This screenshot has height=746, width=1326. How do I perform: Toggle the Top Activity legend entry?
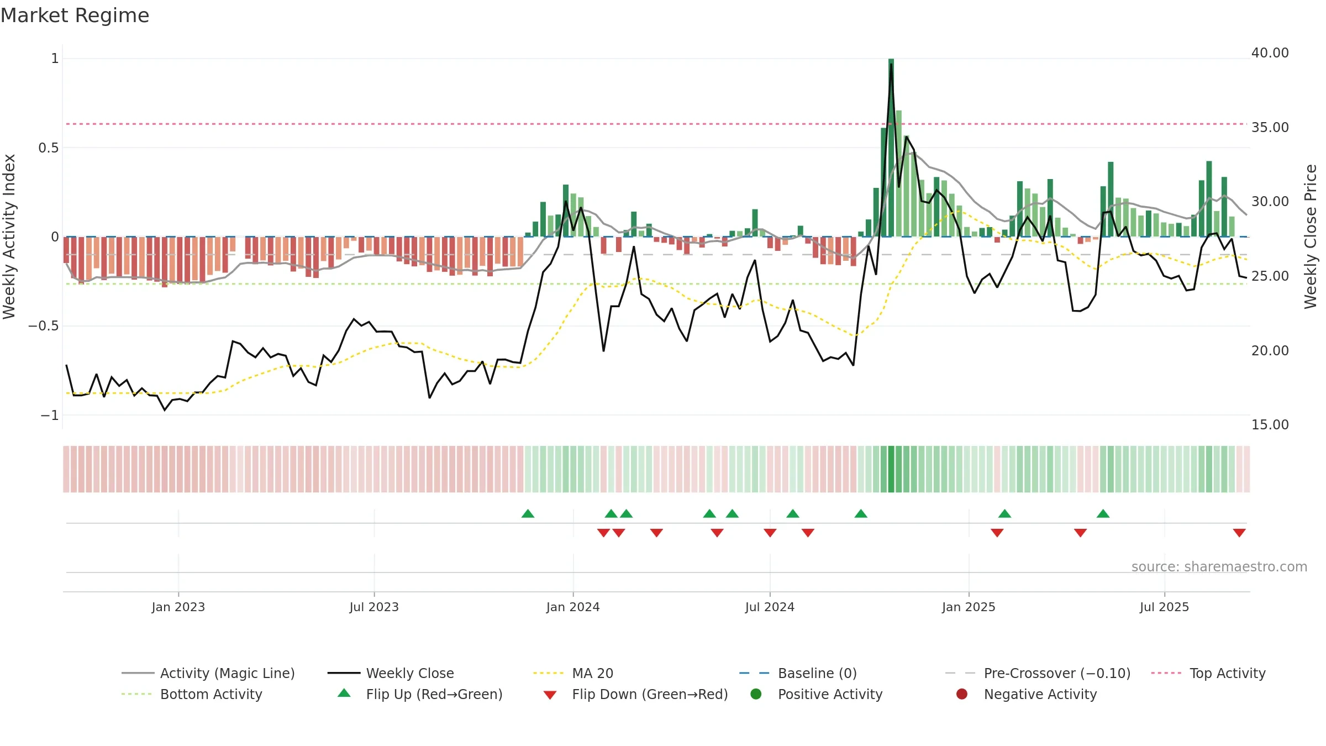pos(1208,673)
